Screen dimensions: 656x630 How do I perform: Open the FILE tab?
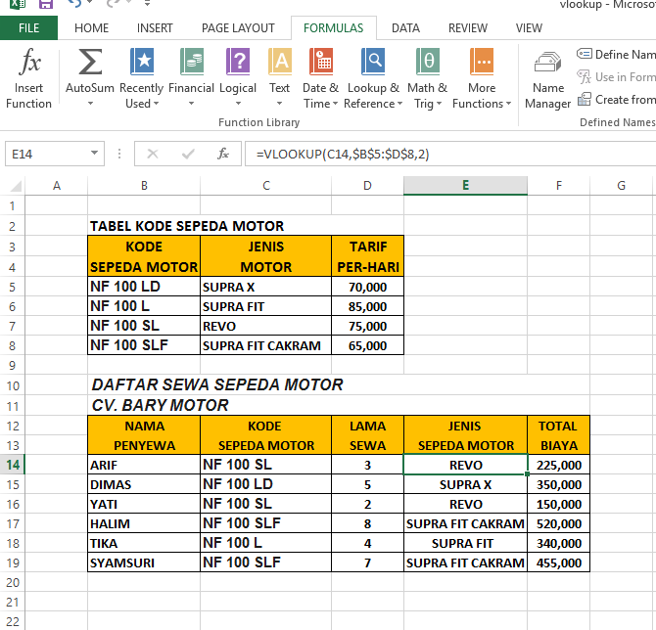[x=28, y=28]
